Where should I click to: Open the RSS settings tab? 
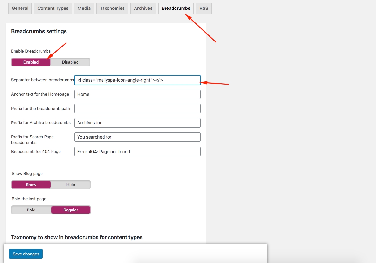tap(204, 8)
